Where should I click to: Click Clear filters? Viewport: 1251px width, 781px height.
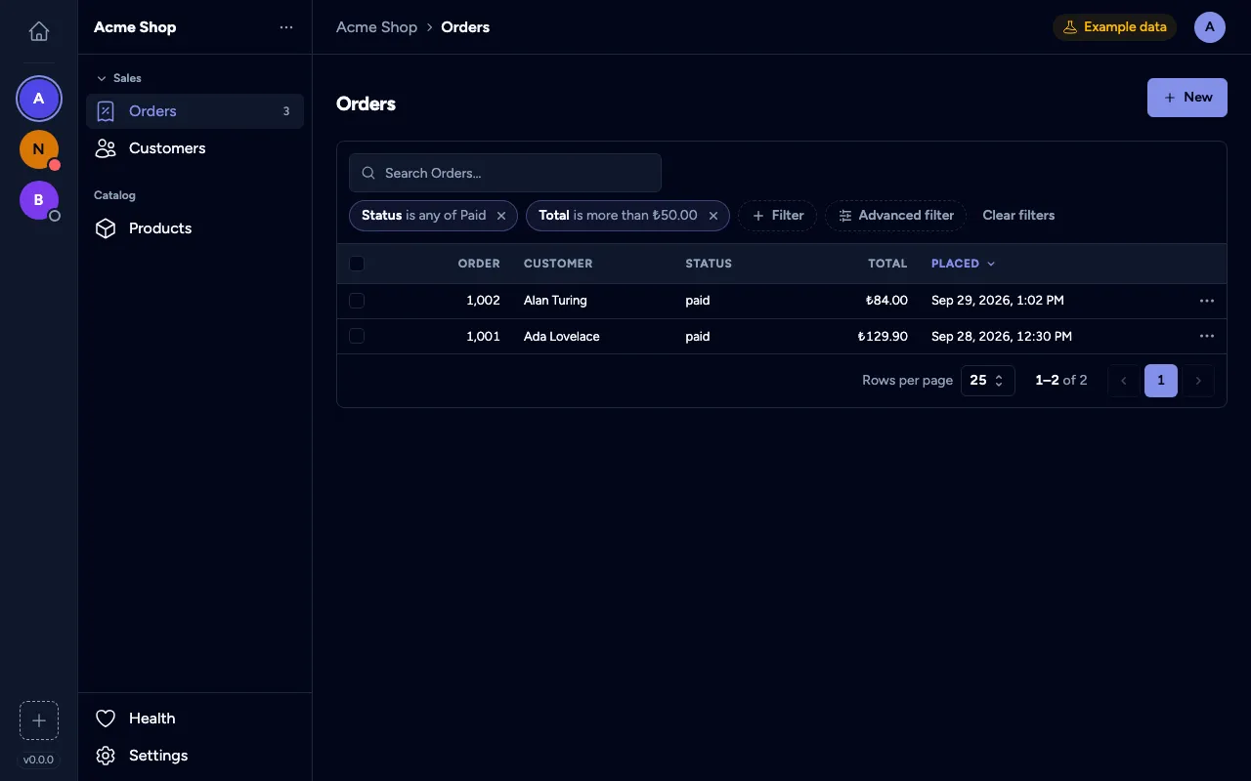(1018, 216)
